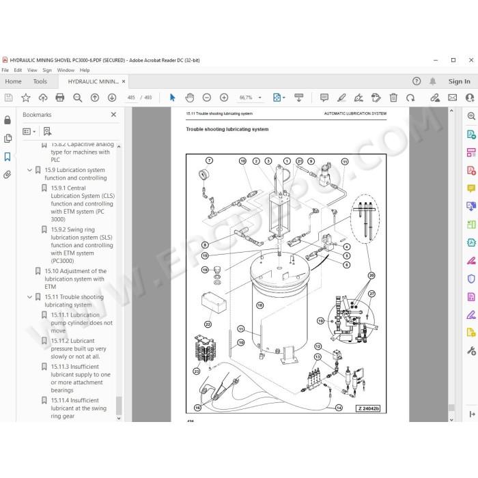This screenshot has width=478, height=478.
Task: Select the Hand pan tool
Action: pos(190,98)
